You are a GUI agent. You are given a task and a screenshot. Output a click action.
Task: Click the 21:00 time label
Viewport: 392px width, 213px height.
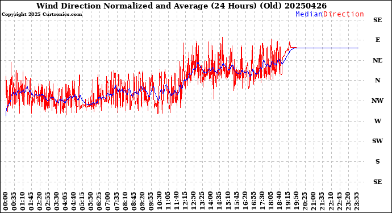[313, 201]
